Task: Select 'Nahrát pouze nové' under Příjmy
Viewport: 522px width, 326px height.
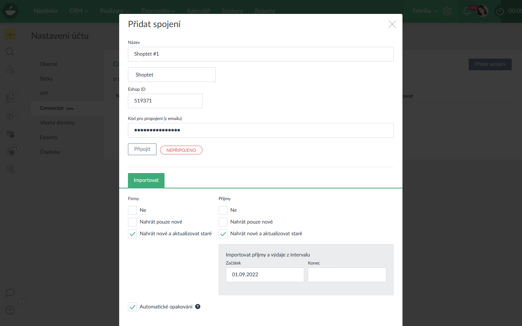Action: tap(223, 222)
